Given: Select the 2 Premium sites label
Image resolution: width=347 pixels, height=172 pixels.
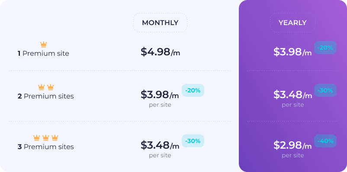Looking at the screenshot, I should [46, 96].
